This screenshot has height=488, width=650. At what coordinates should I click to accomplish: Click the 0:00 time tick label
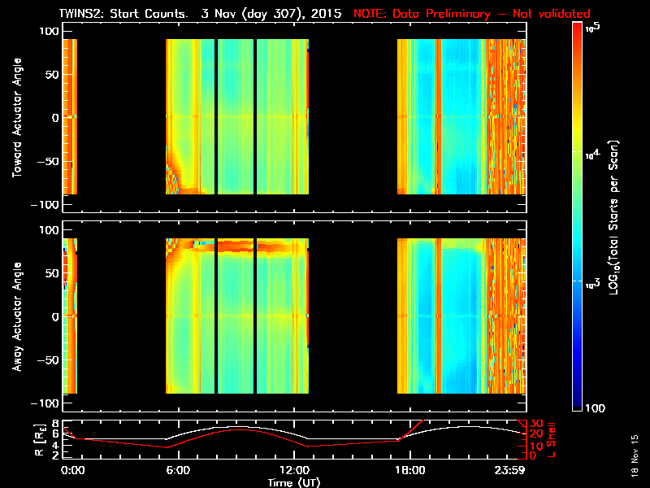pos(72,470)
